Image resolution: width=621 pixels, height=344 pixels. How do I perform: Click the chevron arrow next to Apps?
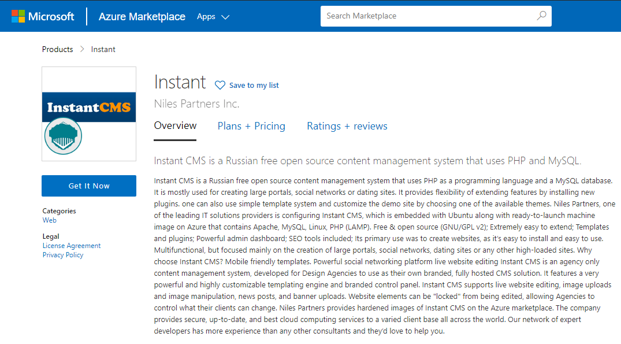[225, 17]
